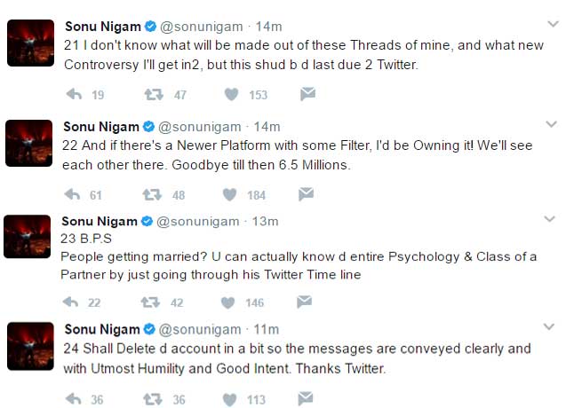The height and width of the screenshot is (408, 566).
Task: Reply to the 'Goodbye till then' tweet
Action: 76,194
